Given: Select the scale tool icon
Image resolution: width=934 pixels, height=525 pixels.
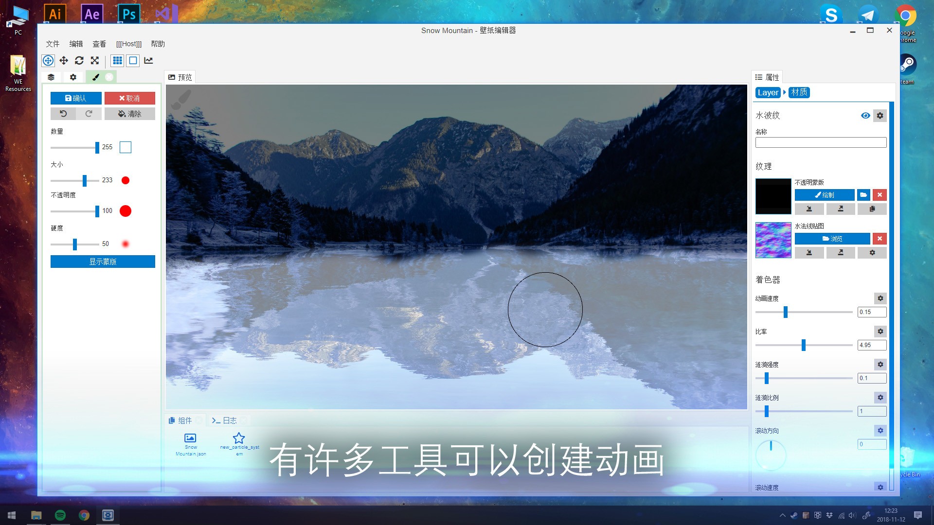Looking at the screenshot, I should click(94, 60).
